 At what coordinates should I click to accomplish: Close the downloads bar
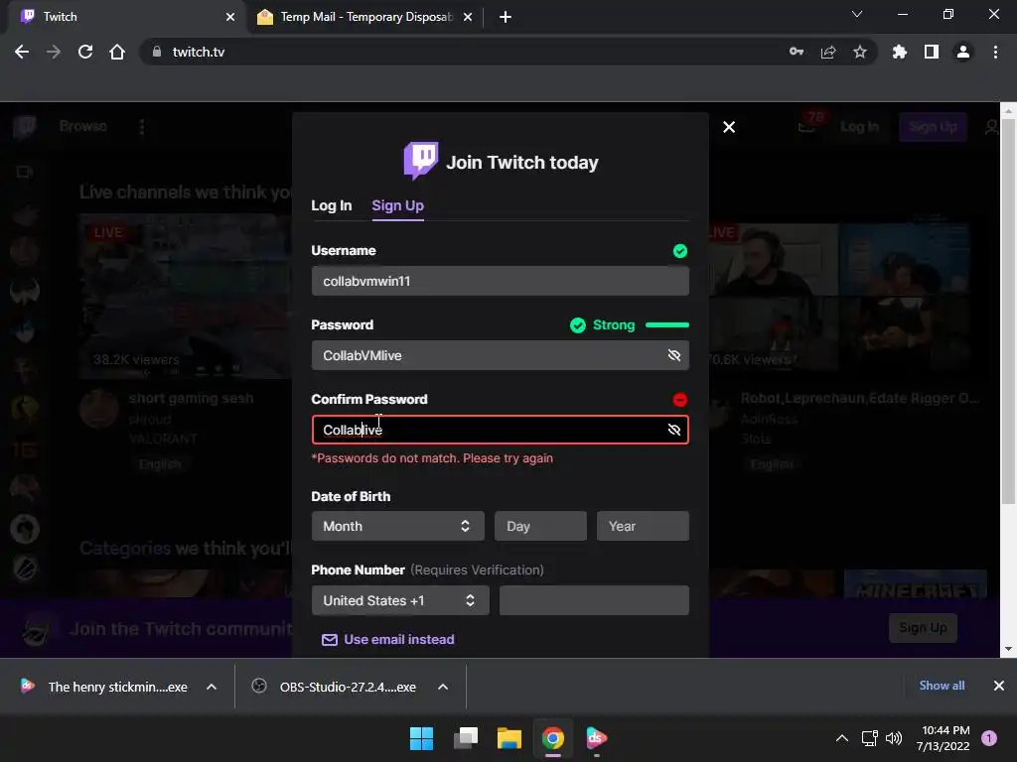click(x=999, y=686)
